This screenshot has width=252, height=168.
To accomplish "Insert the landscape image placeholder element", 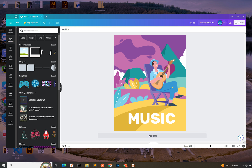I will [24, 52].
